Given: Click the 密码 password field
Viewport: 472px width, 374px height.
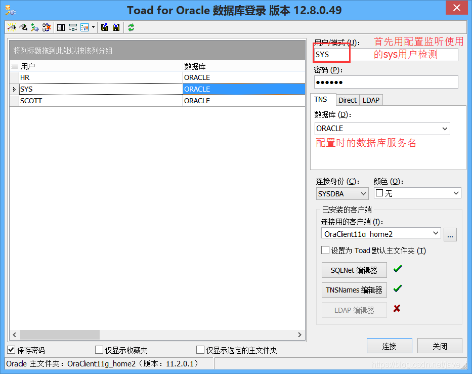Looking at the screenshot, I should [386, 82].
